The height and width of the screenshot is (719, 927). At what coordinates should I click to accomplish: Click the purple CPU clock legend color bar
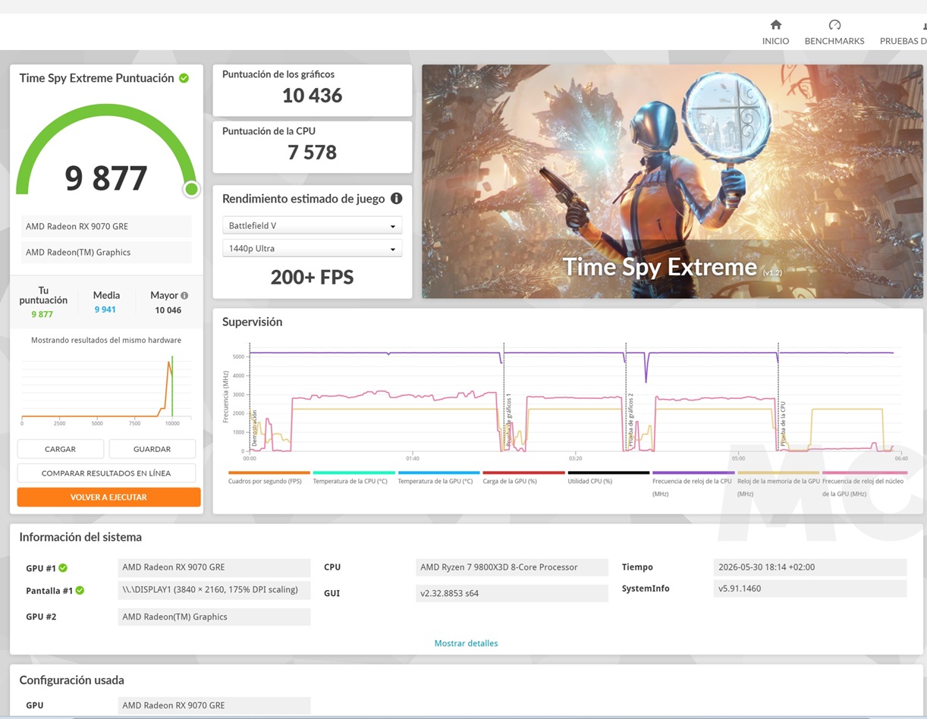[693, 473]
